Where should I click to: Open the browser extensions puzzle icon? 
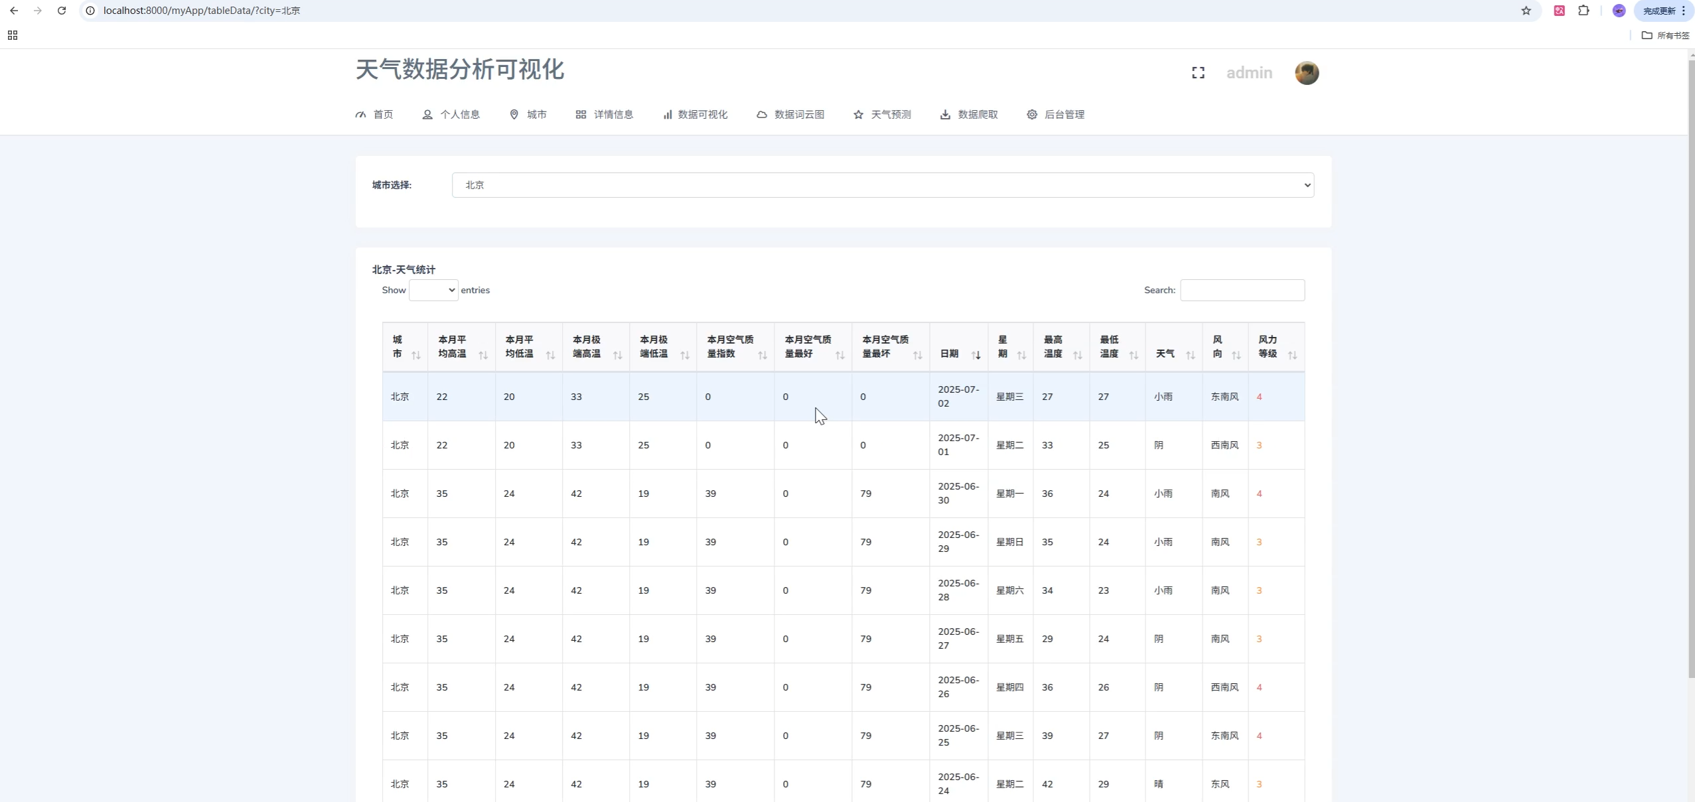click(1584, 11)
